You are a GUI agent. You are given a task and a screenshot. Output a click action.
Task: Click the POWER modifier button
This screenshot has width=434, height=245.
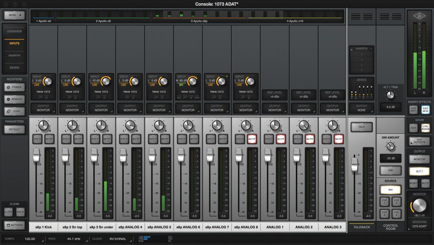(14, 87)
